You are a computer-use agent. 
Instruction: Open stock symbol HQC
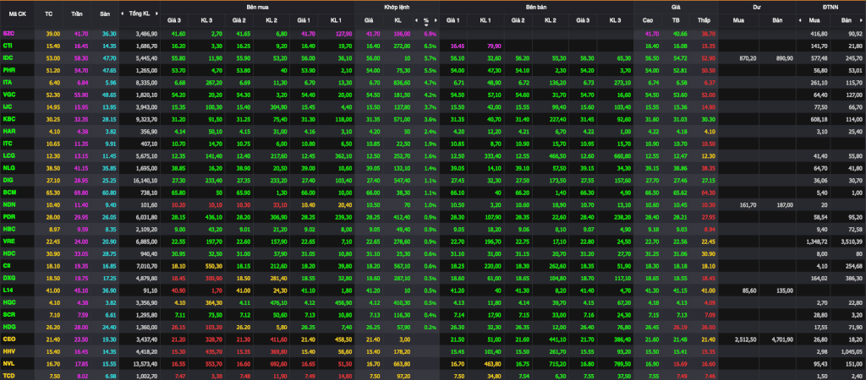[8, 301]
